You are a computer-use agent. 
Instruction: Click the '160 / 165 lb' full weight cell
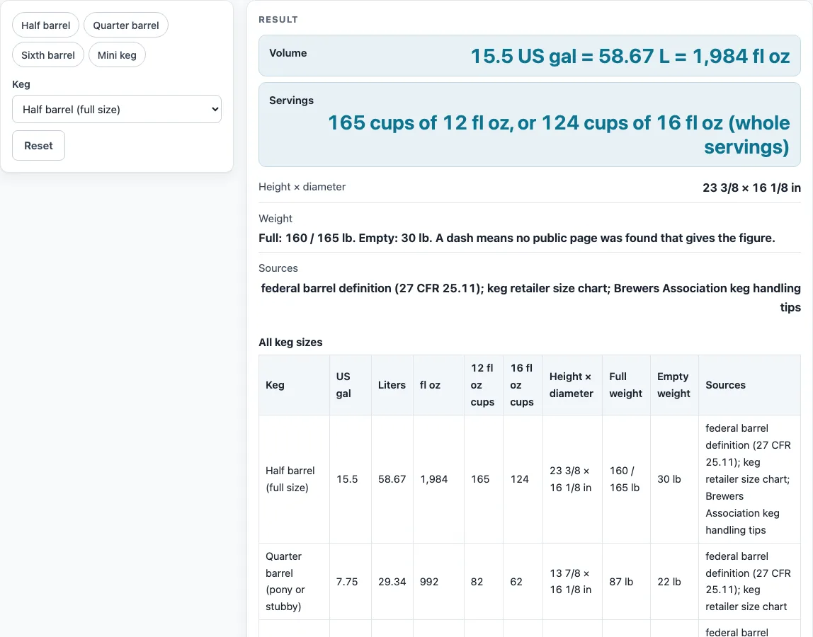[x=626, y=479]
